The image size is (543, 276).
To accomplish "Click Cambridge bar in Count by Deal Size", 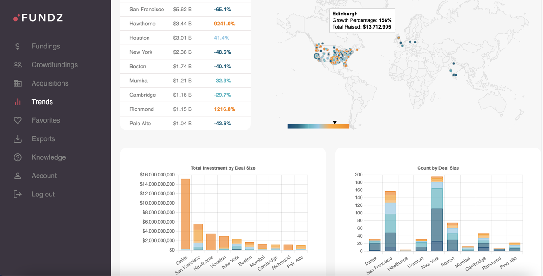I will pos(484,243).
